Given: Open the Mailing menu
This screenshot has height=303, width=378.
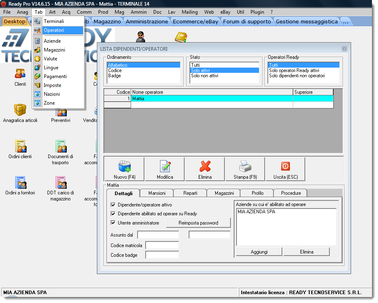Looking at the screenshot, I should pyautogui.click(x=190, y=12).
